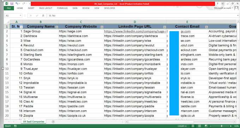Open the PAGE LAYOUT tab
The image size is (240, 128).
point(46,8)
